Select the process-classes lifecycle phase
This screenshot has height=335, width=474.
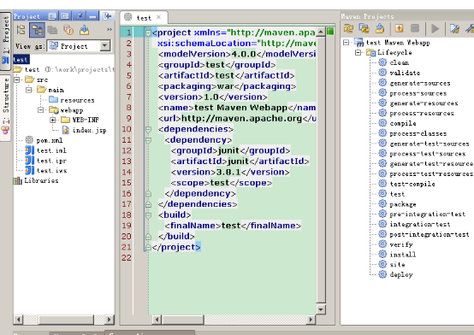point(412,133)
